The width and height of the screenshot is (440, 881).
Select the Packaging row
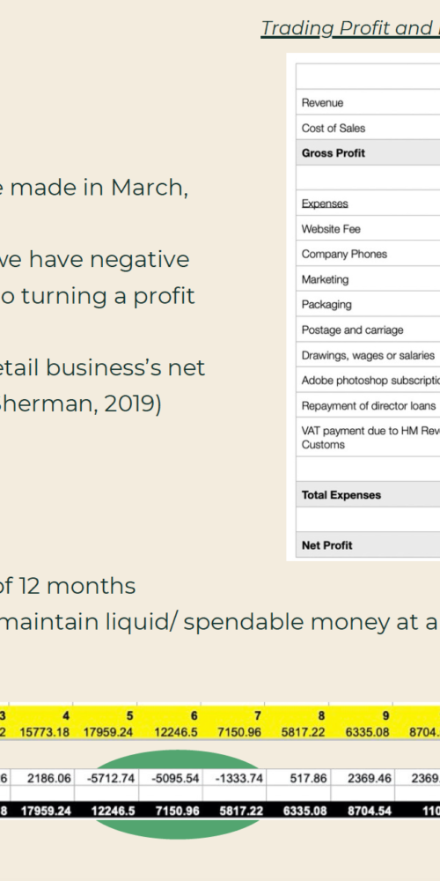[x=368, y=305]
